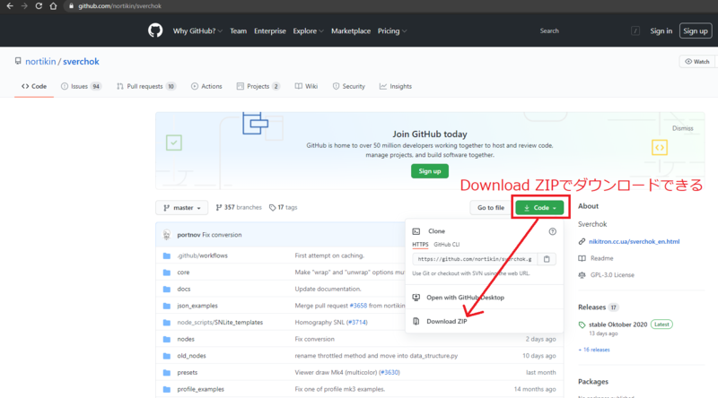This screenshot has width=718, height=398.
Task: Click the folder icon beside old_nodes
Action: click(x=167, y=356)
